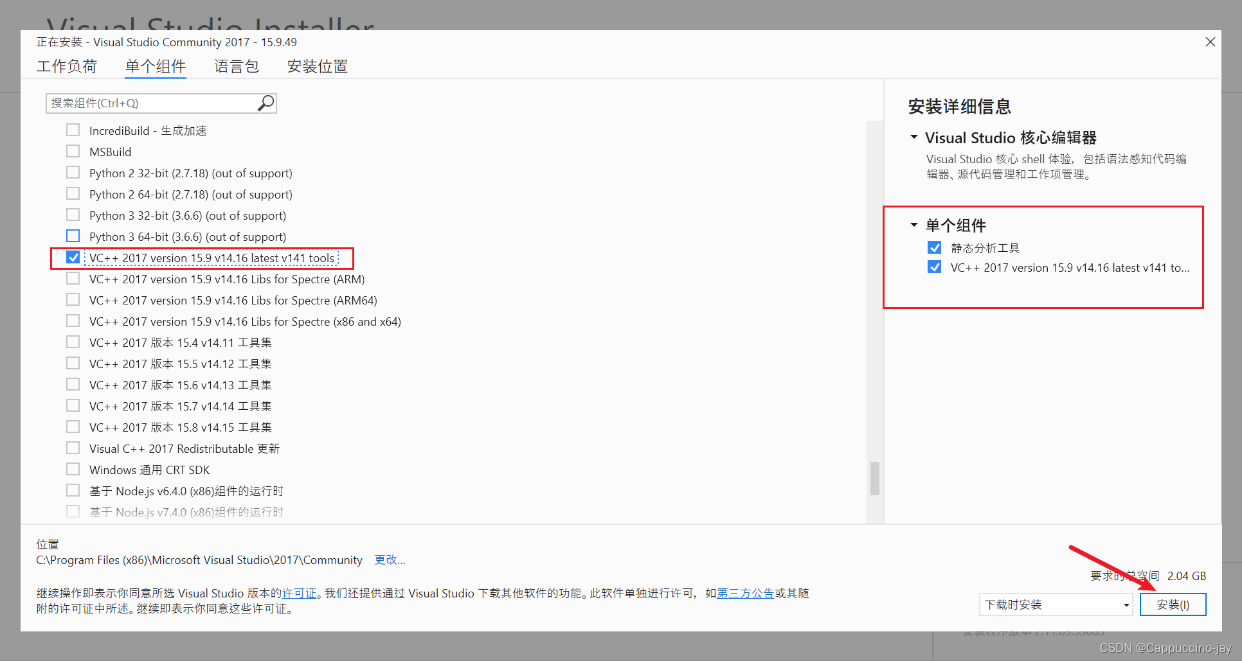1242x661 pixels.
Task: Tick VC++ 2017 版本 15.7 v14.14 工具集
Action: 73,406
